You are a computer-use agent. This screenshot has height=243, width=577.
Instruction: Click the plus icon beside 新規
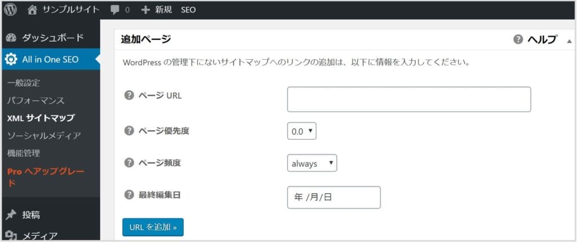[x=146, y=10]
